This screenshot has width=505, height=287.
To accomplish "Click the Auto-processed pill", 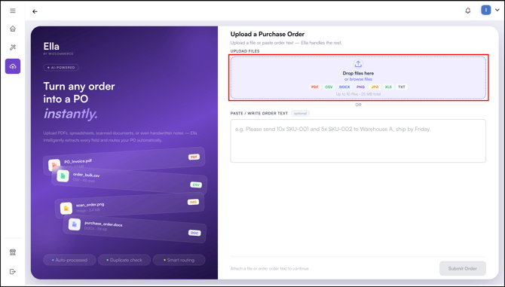I will 69,260.
